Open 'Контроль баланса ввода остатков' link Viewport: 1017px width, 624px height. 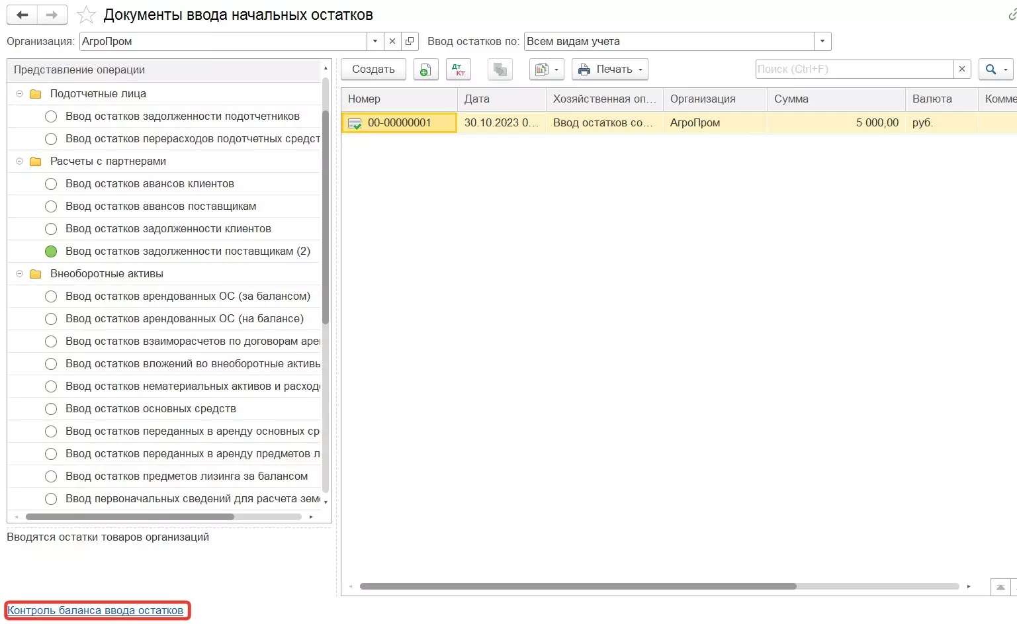pyautogui.click(x=95, y=610)
